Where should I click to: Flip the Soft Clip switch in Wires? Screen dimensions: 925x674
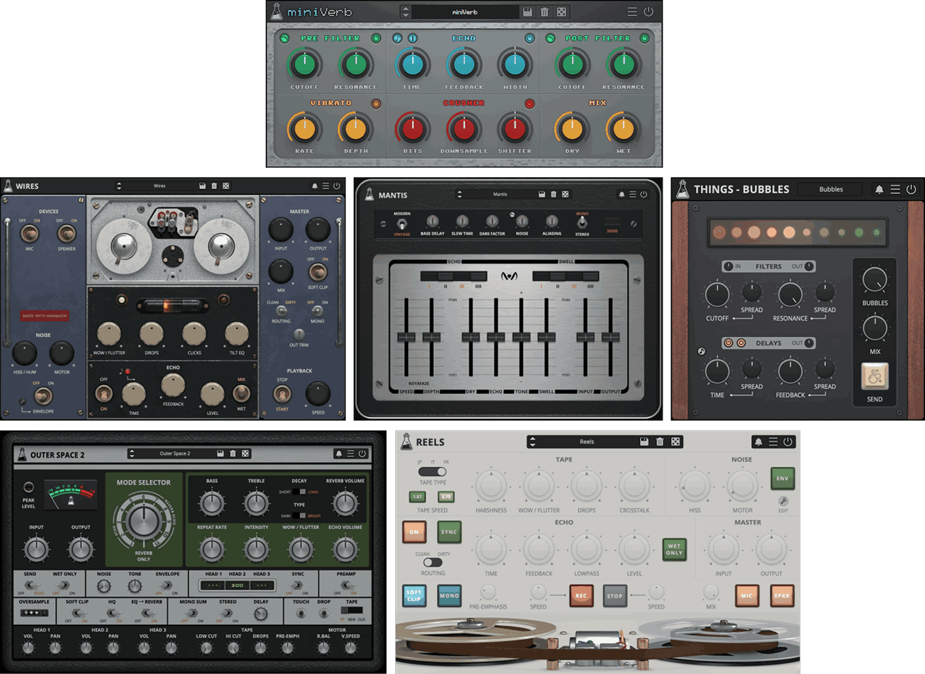pos(318,271)
